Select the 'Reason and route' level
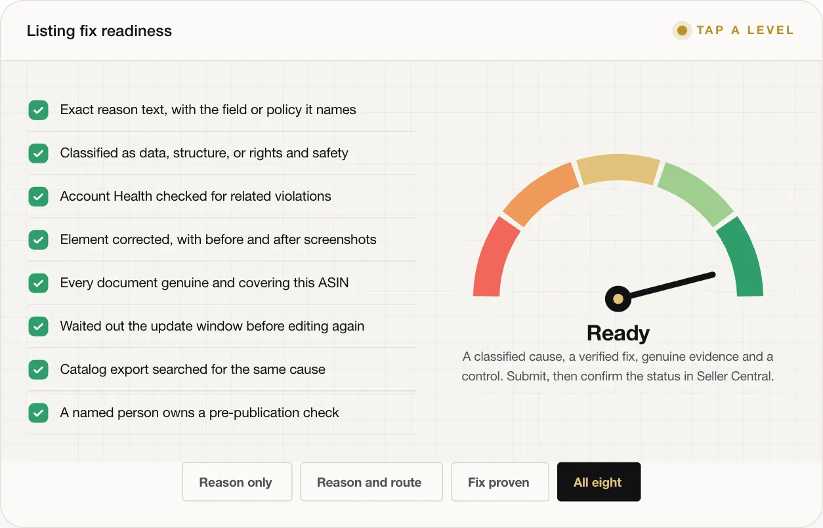823x528 pixels. pos(371,482)
